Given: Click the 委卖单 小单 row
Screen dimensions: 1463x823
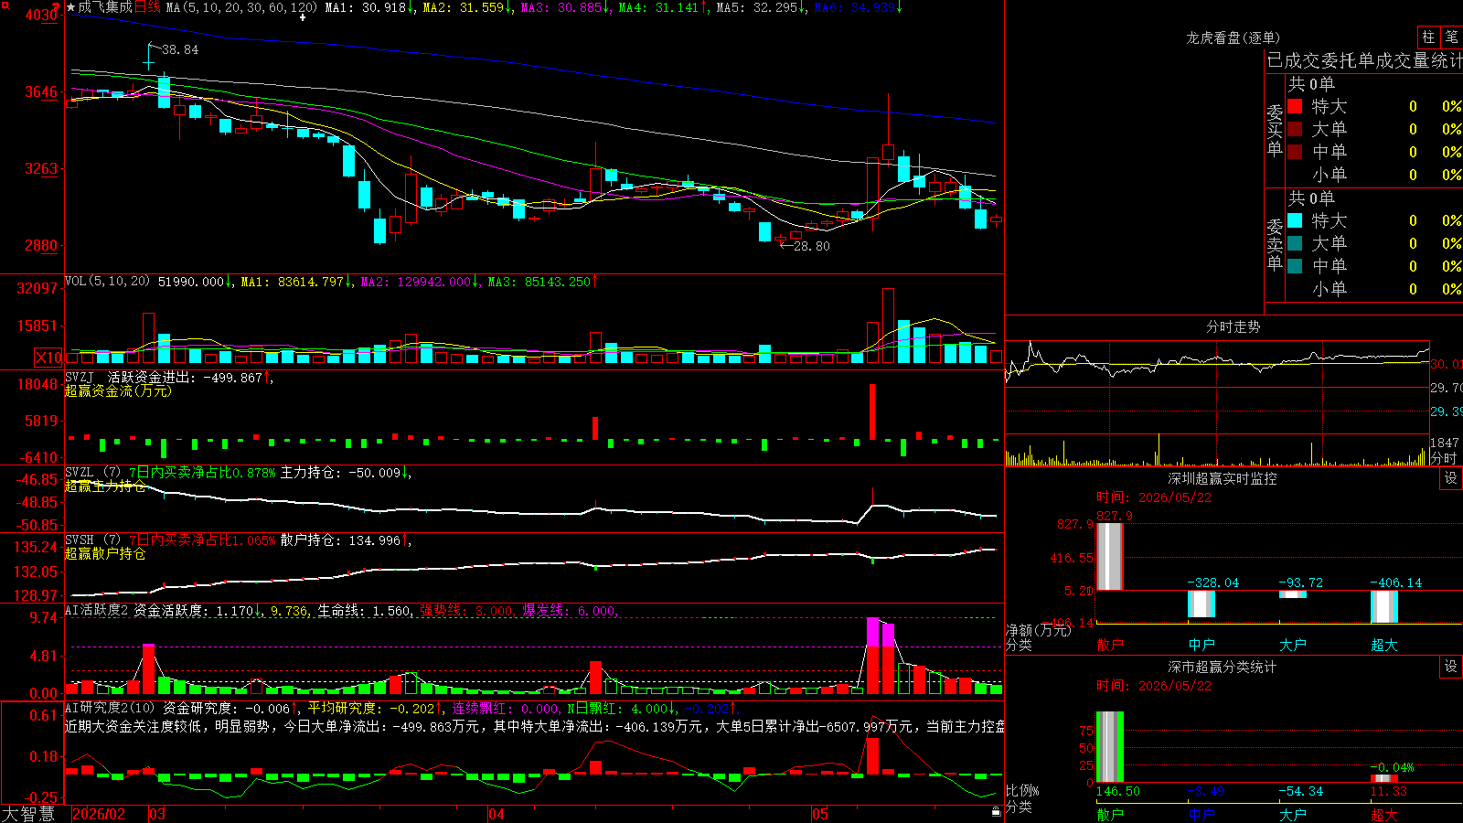Looking at the screenshot, I should [1374, 289].
